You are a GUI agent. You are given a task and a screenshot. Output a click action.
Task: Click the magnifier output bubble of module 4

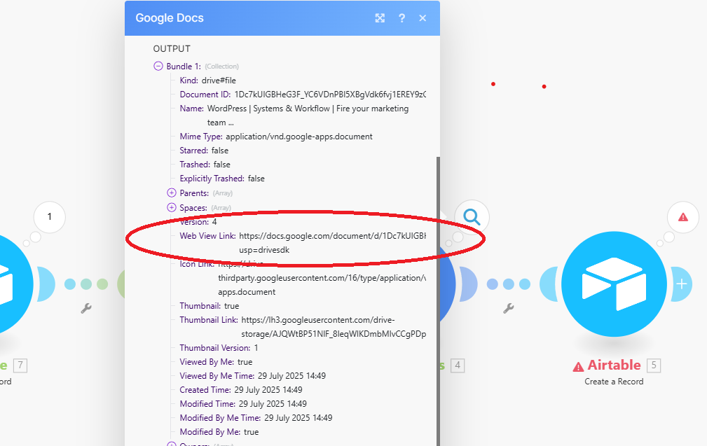click(472, 217)
